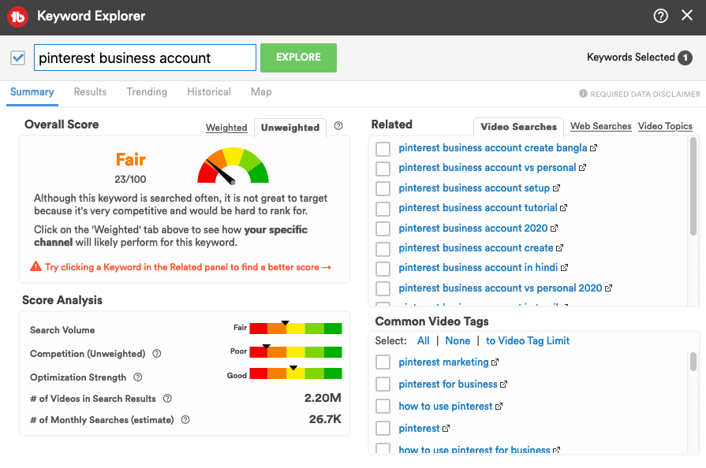Check 'pinterest business account vs personal' checkbox
This screenshot has width=706, height=468.
(383, 169)
